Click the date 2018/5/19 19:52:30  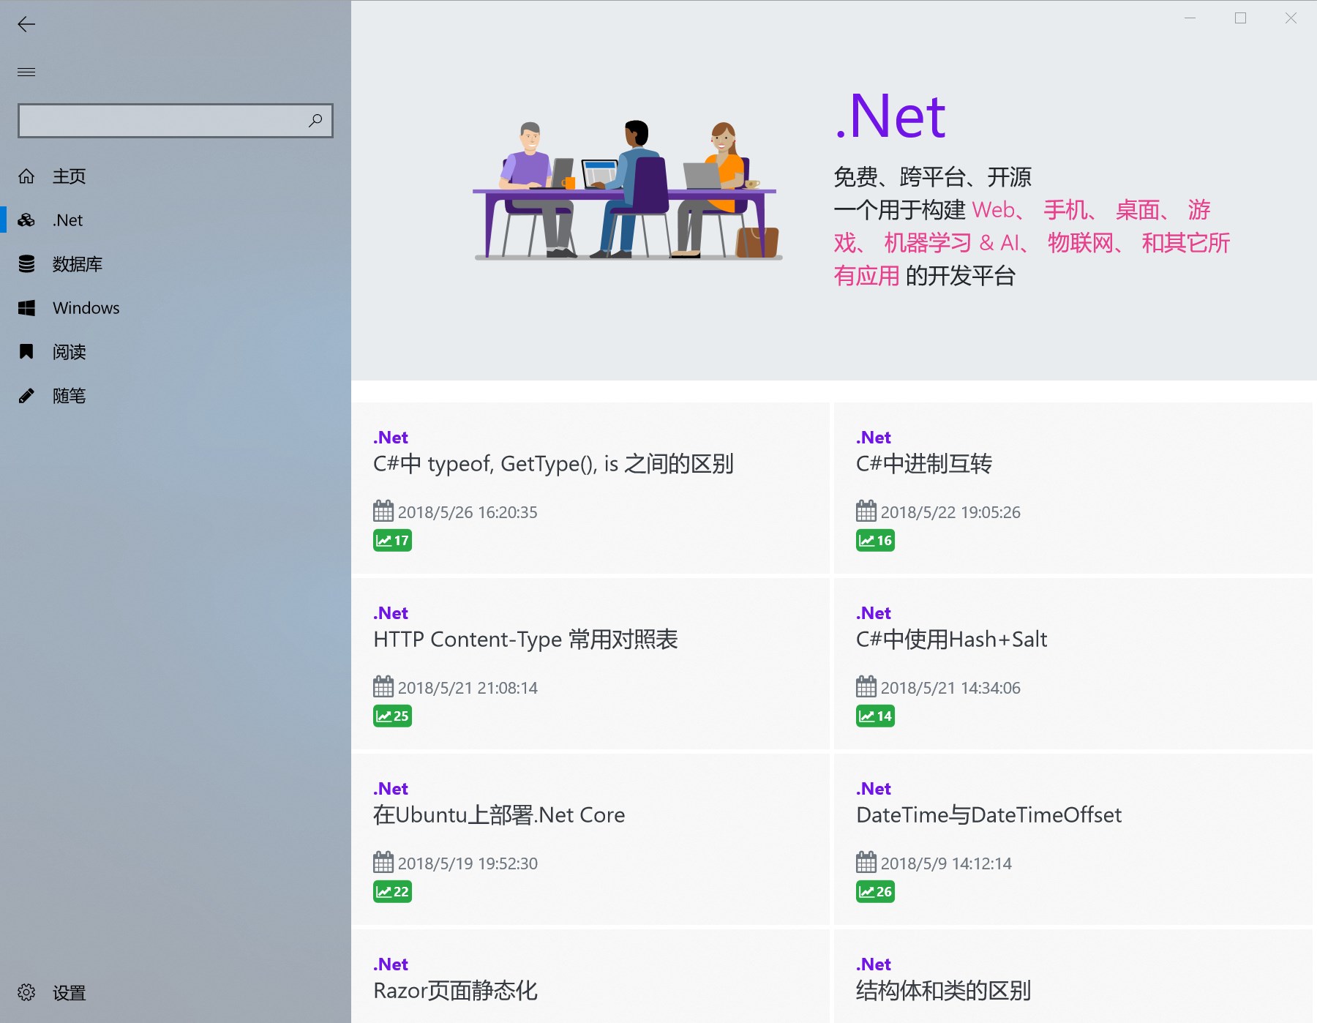tap(468, 863)
